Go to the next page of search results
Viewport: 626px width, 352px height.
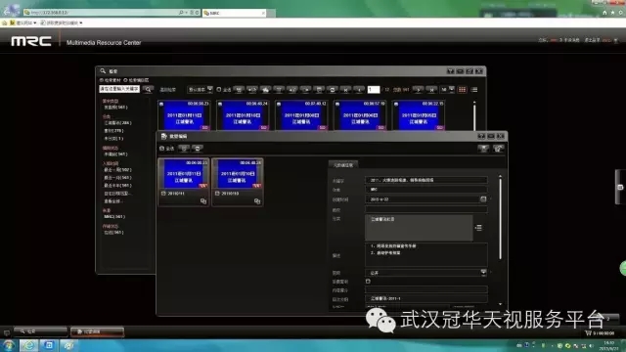pos(418,90)
